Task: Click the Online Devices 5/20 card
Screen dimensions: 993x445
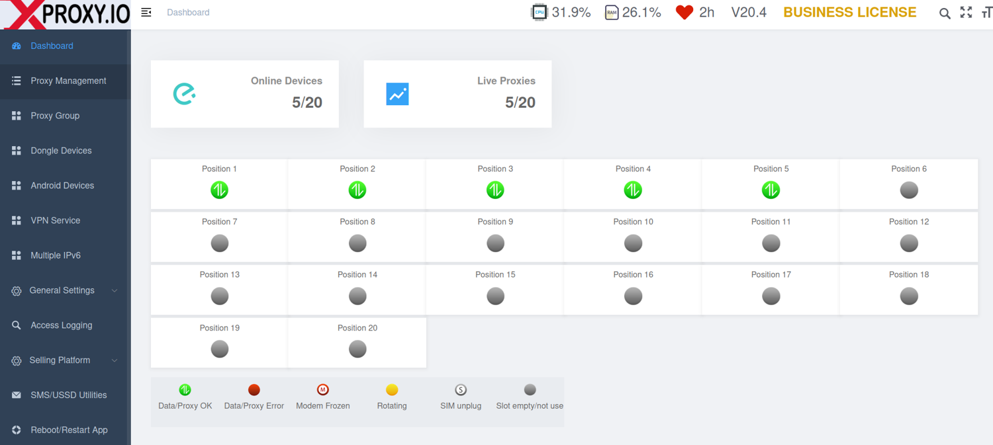Action: point(245,94)
